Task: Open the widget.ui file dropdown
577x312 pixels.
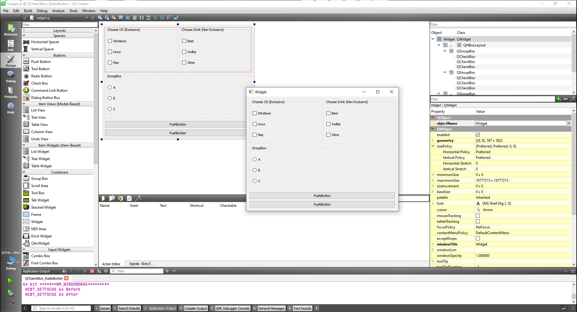Action: coord(87,18)
